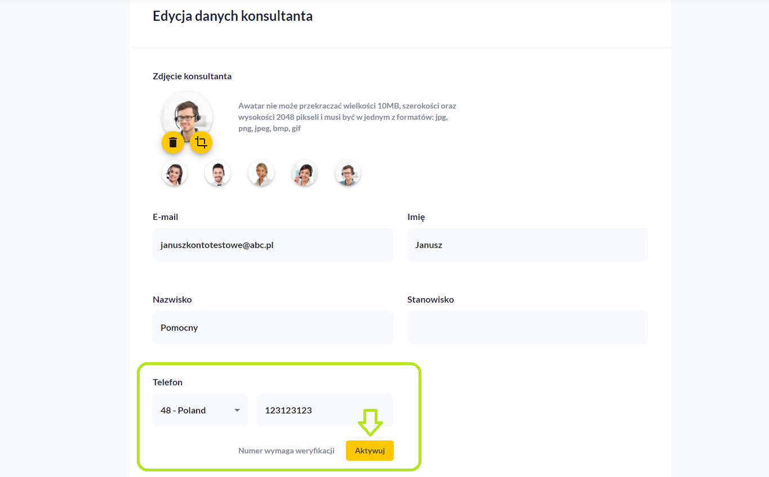
Task: Click the Aktywuj button
Action: pyautogui.click(x=370, y=451)
